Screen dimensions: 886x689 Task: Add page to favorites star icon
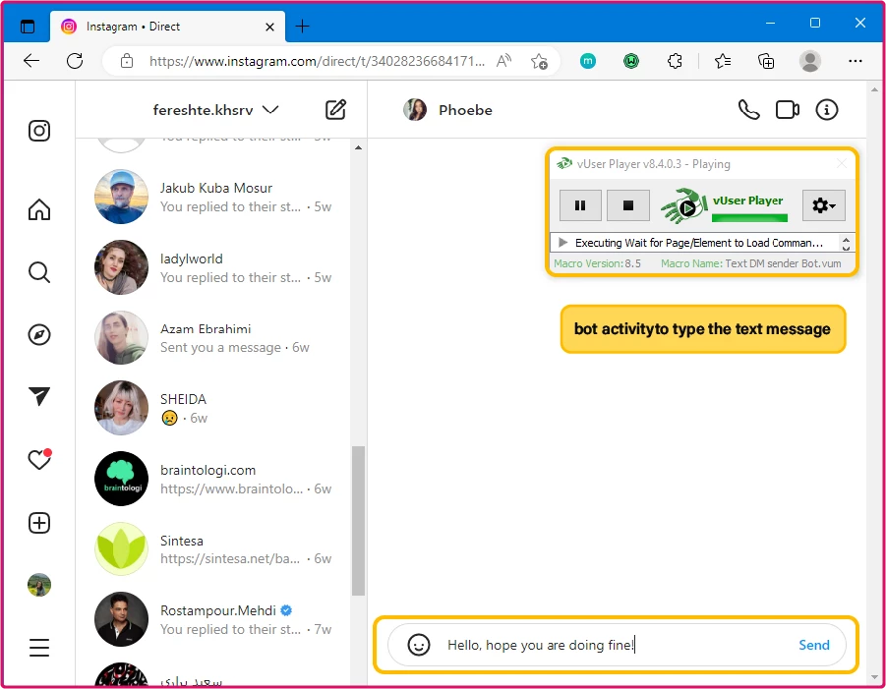(539, 60)
